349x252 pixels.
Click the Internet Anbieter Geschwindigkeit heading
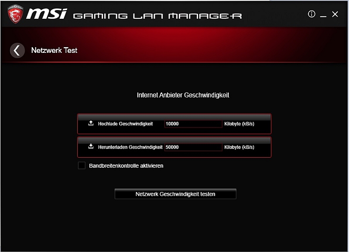coord(183,95)
